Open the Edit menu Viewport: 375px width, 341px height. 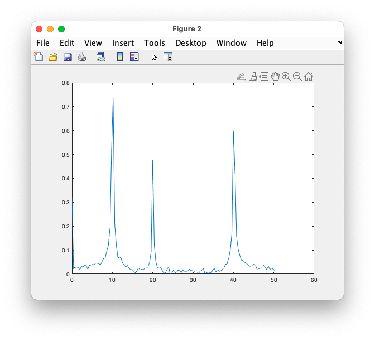(x=67, y=43)
